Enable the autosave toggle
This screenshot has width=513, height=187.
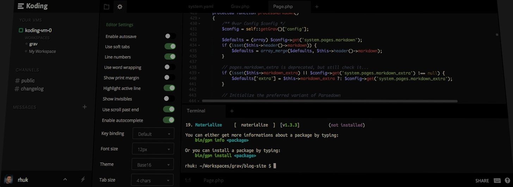pyautogui.click(x=170, y=36)
